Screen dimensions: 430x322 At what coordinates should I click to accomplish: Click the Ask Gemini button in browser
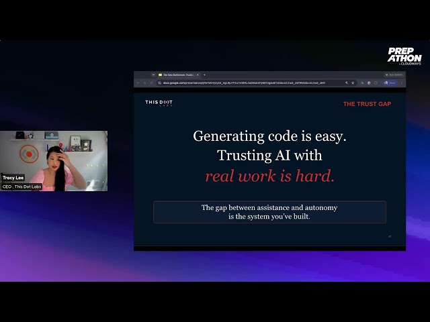coord(394,74)
